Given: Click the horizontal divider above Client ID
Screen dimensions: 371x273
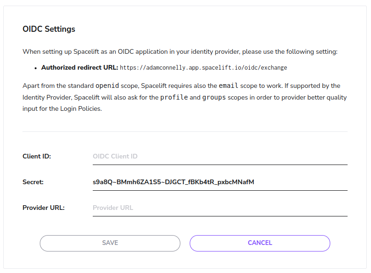Looking at the screenshot, I should click(x=185, y=131).
